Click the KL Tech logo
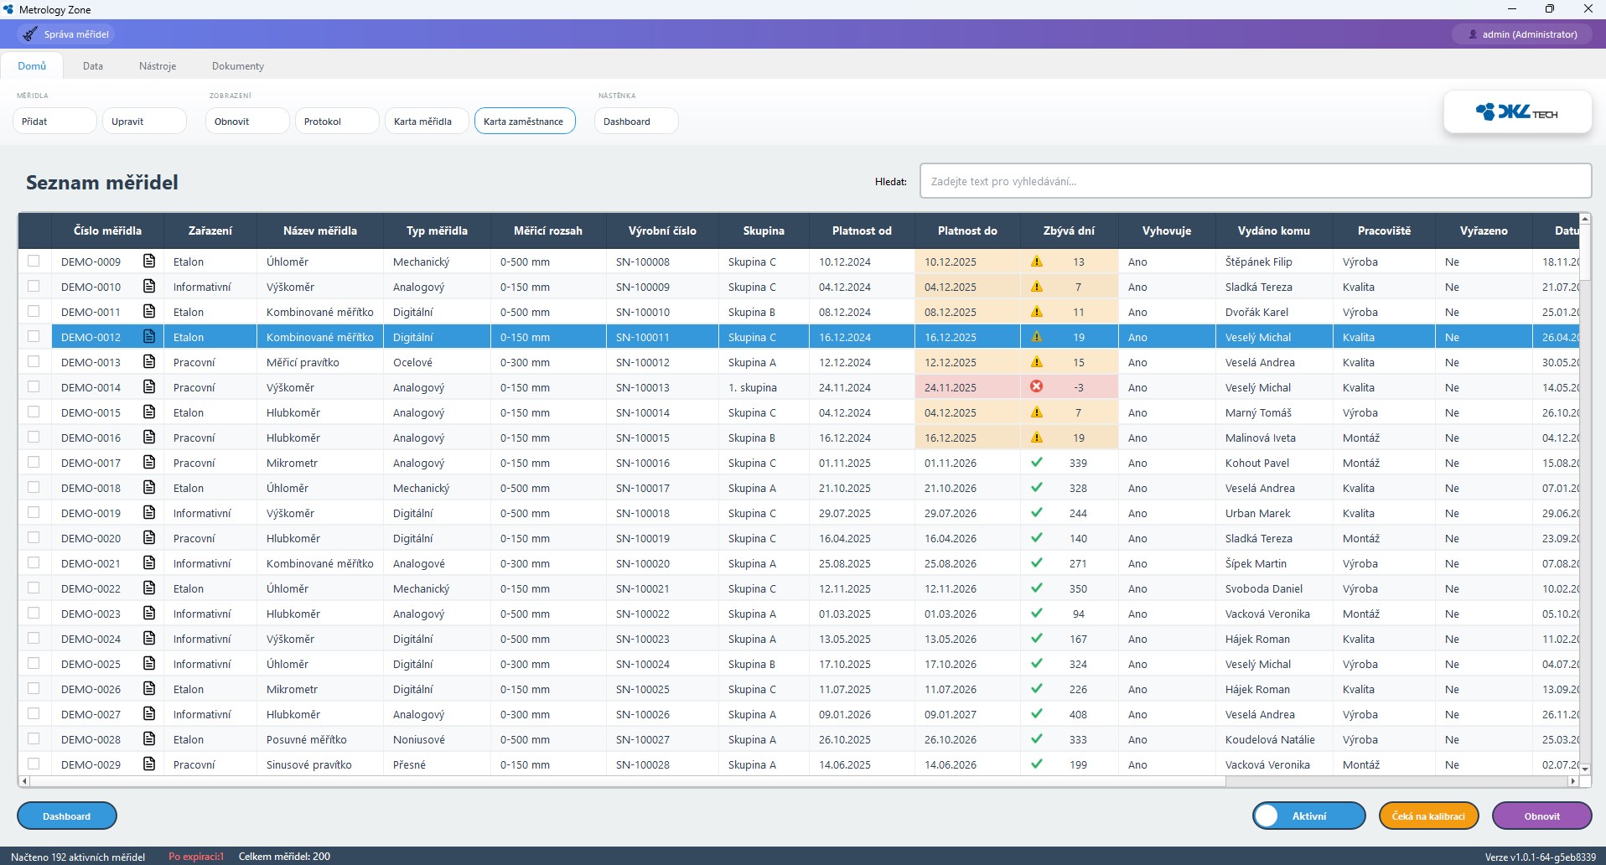Viewport: 1606px width, 865px height. [x=1516, y=112]
